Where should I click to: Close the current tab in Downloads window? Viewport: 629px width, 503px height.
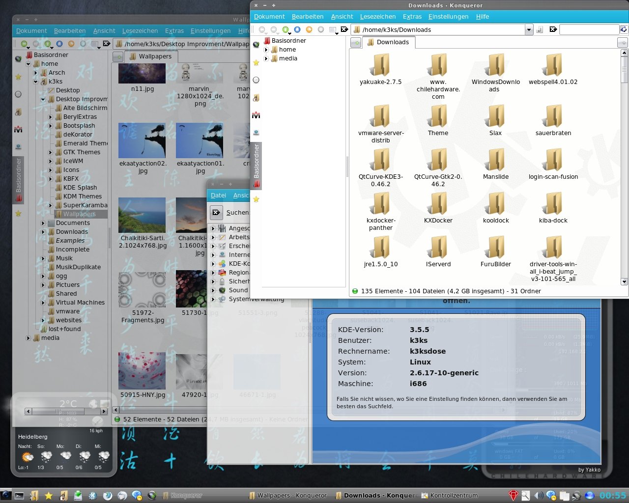(622, 43)
